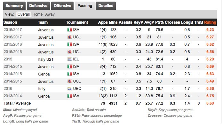The width and height of the screenshot is (222, 127).
Task: Open the Detailed tab
Action: [x=106, y=6]
